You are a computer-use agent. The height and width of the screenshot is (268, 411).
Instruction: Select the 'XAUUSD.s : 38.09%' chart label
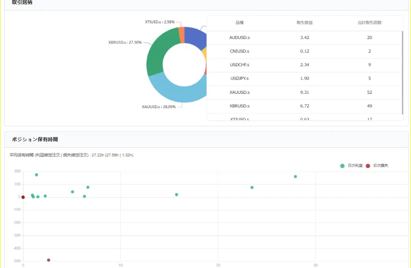159,107
